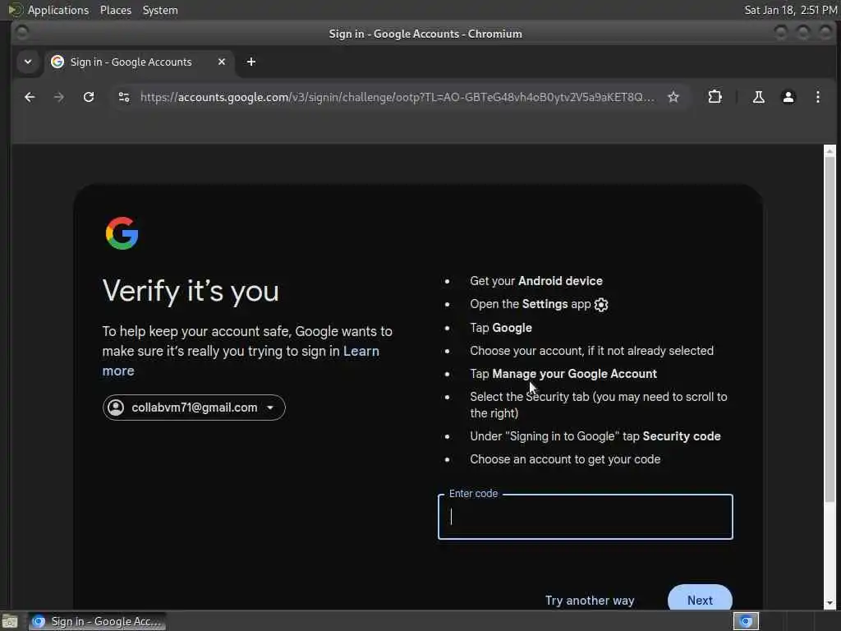Click the Google logo on sign-in card
This screenshot has width=841, height=631.
[x=122, y=233]
